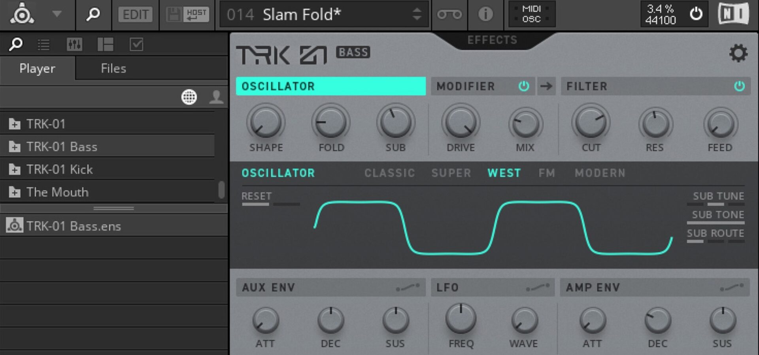Viewport: 759px width, 355px height.
Task: Click the browser list scrollbar
Action: [x=221, y=190]
